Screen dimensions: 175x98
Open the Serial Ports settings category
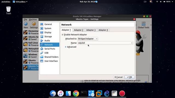click(x=49, y=49)
